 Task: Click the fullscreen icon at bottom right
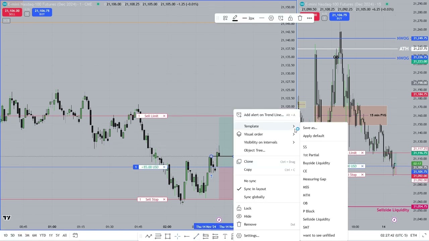point(424,235)
